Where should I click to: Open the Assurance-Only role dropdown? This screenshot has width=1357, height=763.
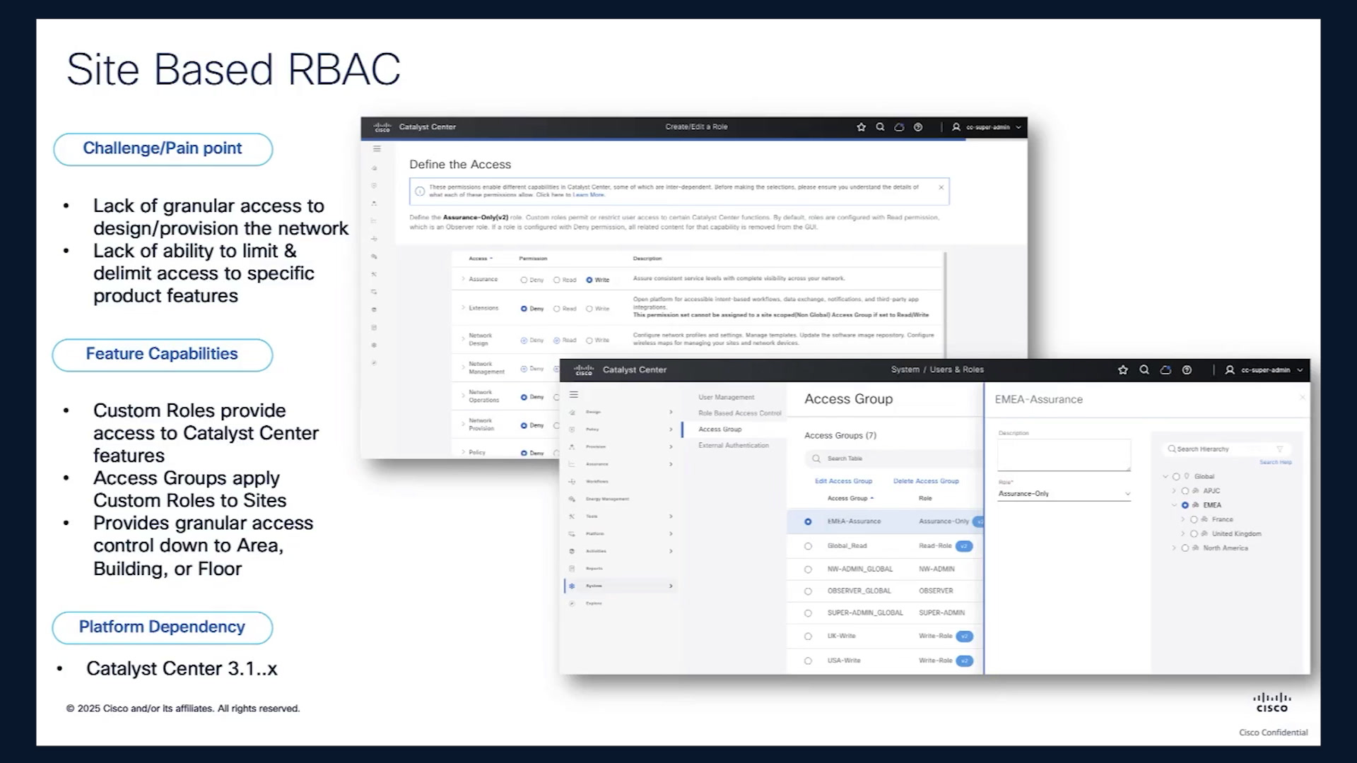click(1064, 494)
